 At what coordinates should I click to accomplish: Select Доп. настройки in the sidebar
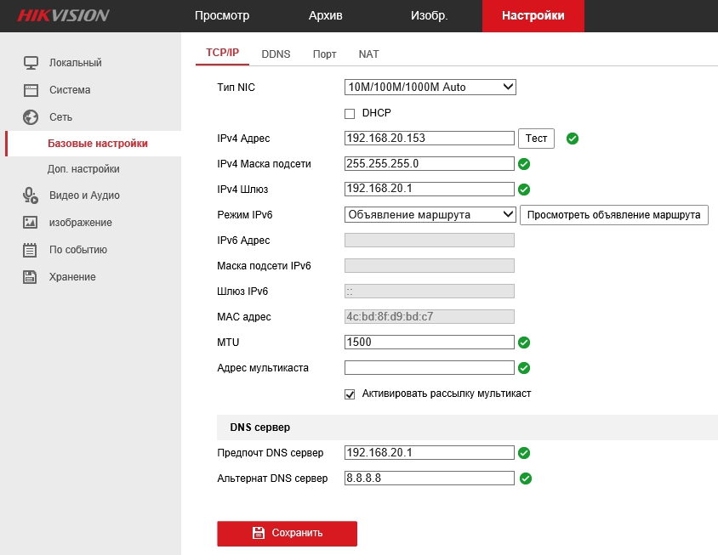point(83,169)
